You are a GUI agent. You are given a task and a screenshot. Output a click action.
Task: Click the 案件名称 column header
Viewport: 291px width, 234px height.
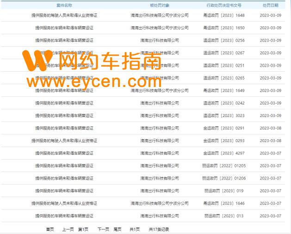point(64,6)
